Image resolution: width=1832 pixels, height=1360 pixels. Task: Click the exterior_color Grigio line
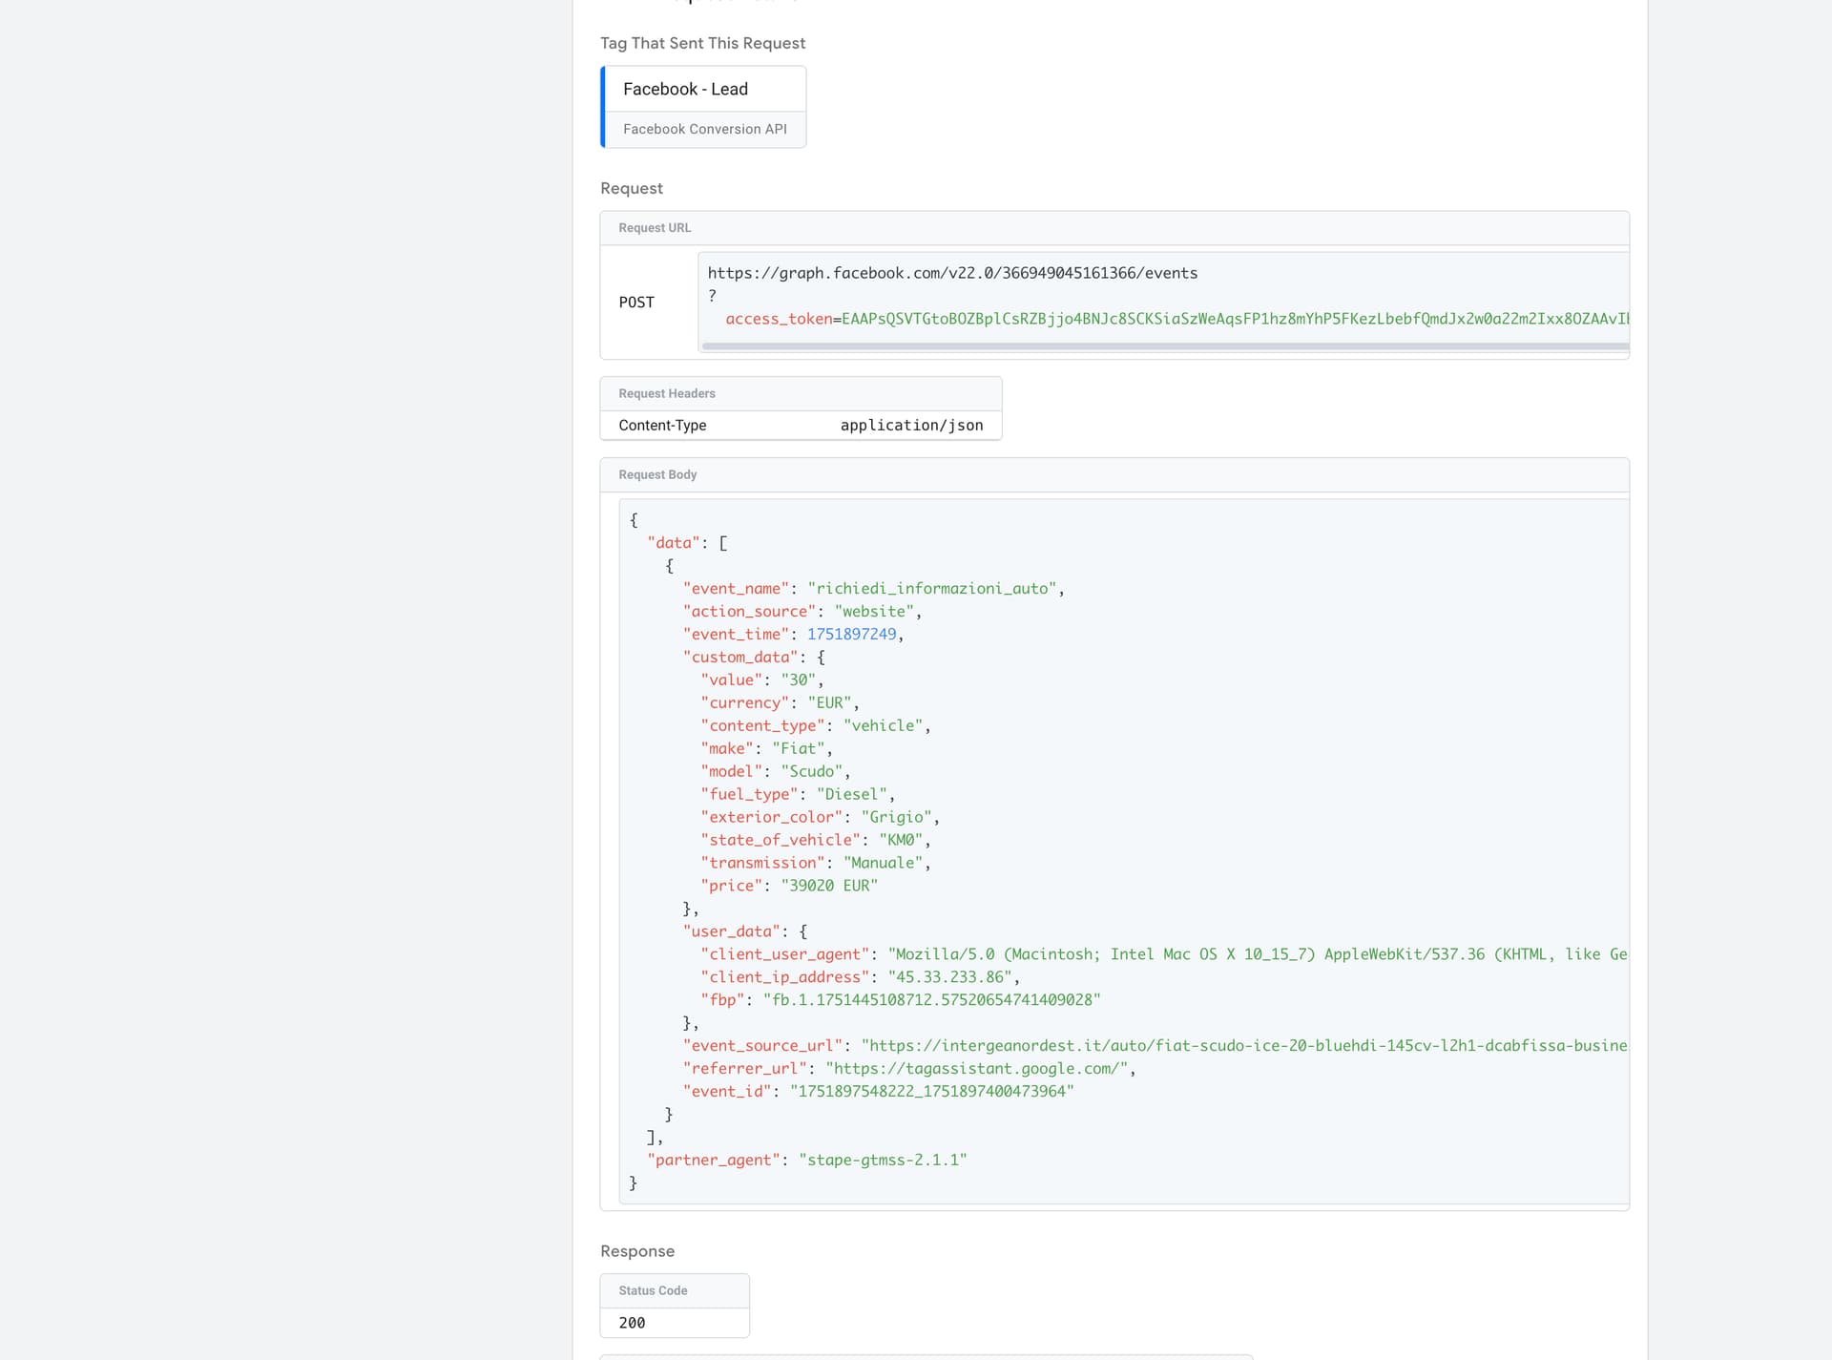click(820, 818)
